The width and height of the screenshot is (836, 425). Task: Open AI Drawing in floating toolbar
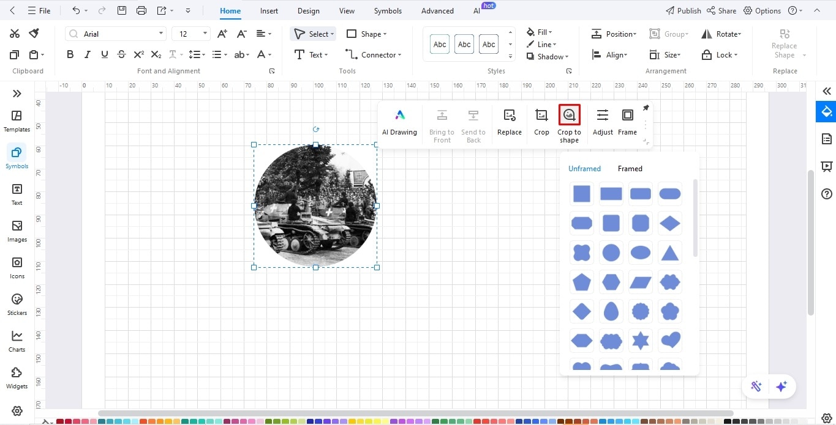click(399, 122)
